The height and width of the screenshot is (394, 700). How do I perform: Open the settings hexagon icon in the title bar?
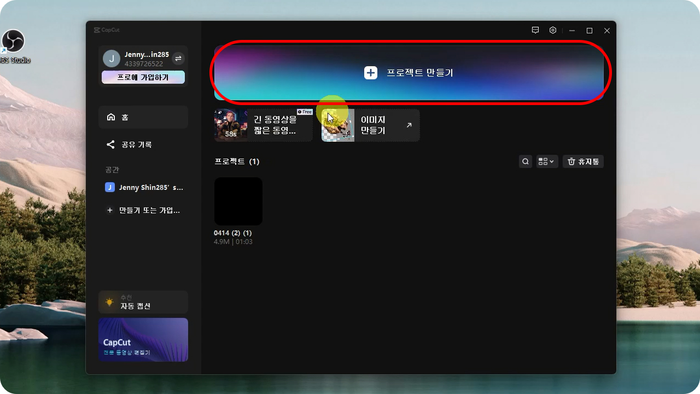coord(553,31)
